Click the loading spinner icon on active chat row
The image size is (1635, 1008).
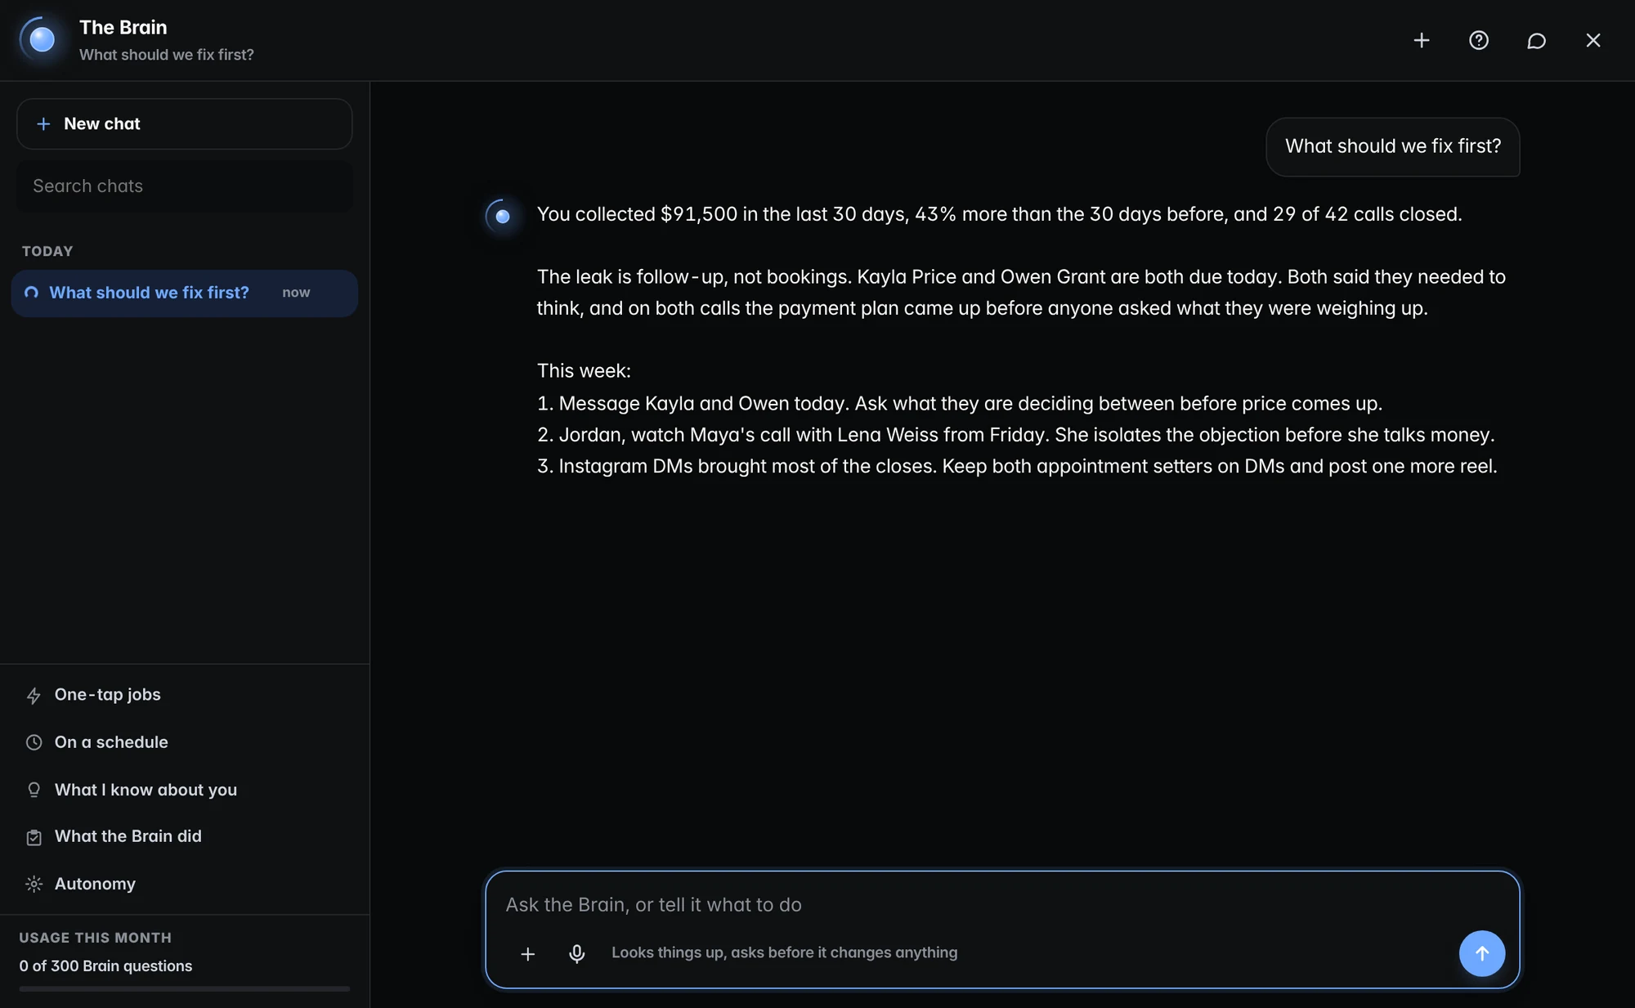tap(31, 293)
